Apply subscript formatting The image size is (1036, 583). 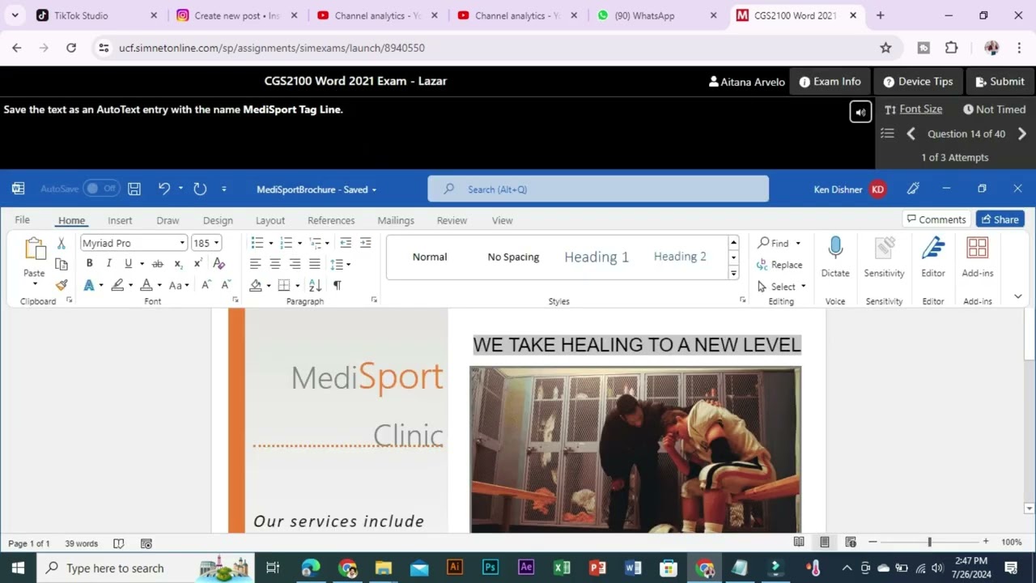tap(178, 264)
